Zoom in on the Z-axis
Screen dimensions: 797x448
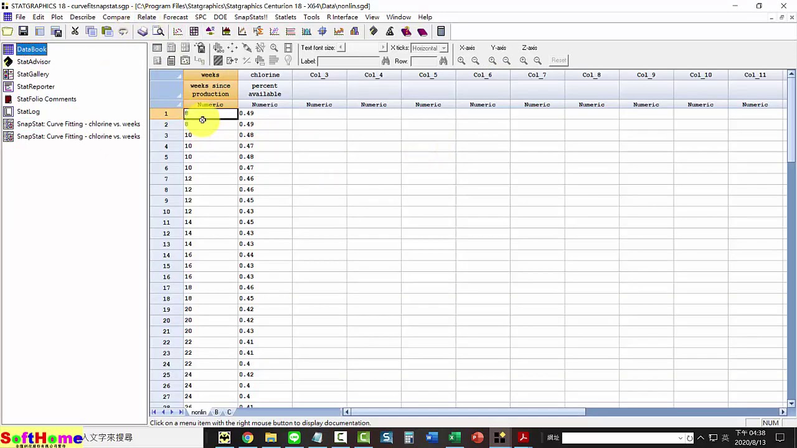point(524,60)
